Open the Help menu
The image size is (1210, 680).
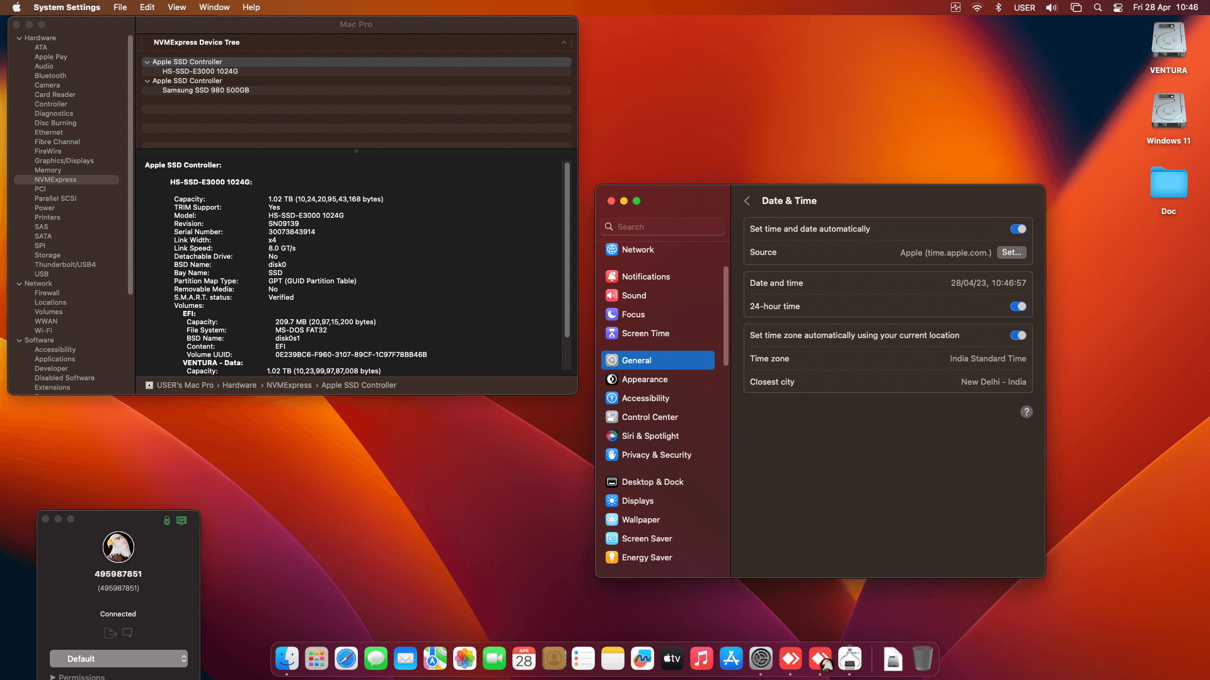251,8
